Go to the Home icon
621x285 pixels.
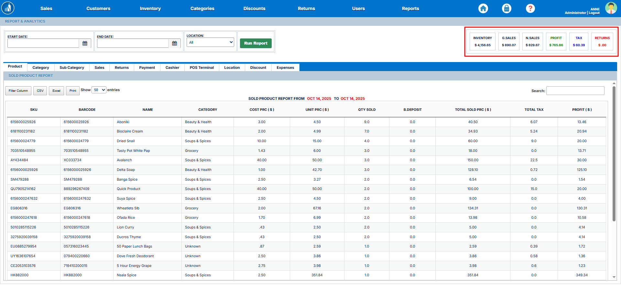coord(483,8)
